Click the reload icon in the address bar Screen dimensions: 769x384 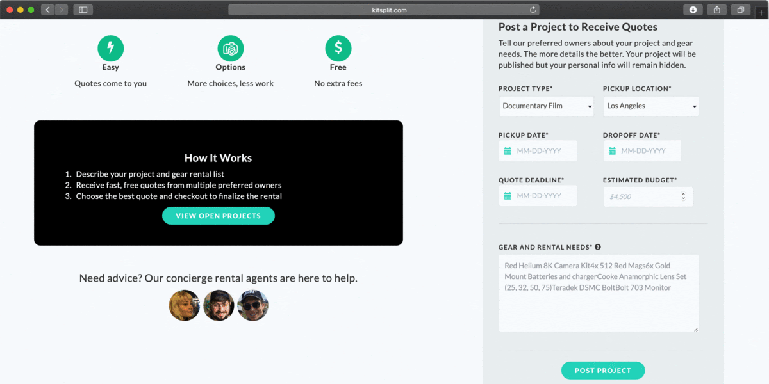pyautogui.click(x=533, y=10)
